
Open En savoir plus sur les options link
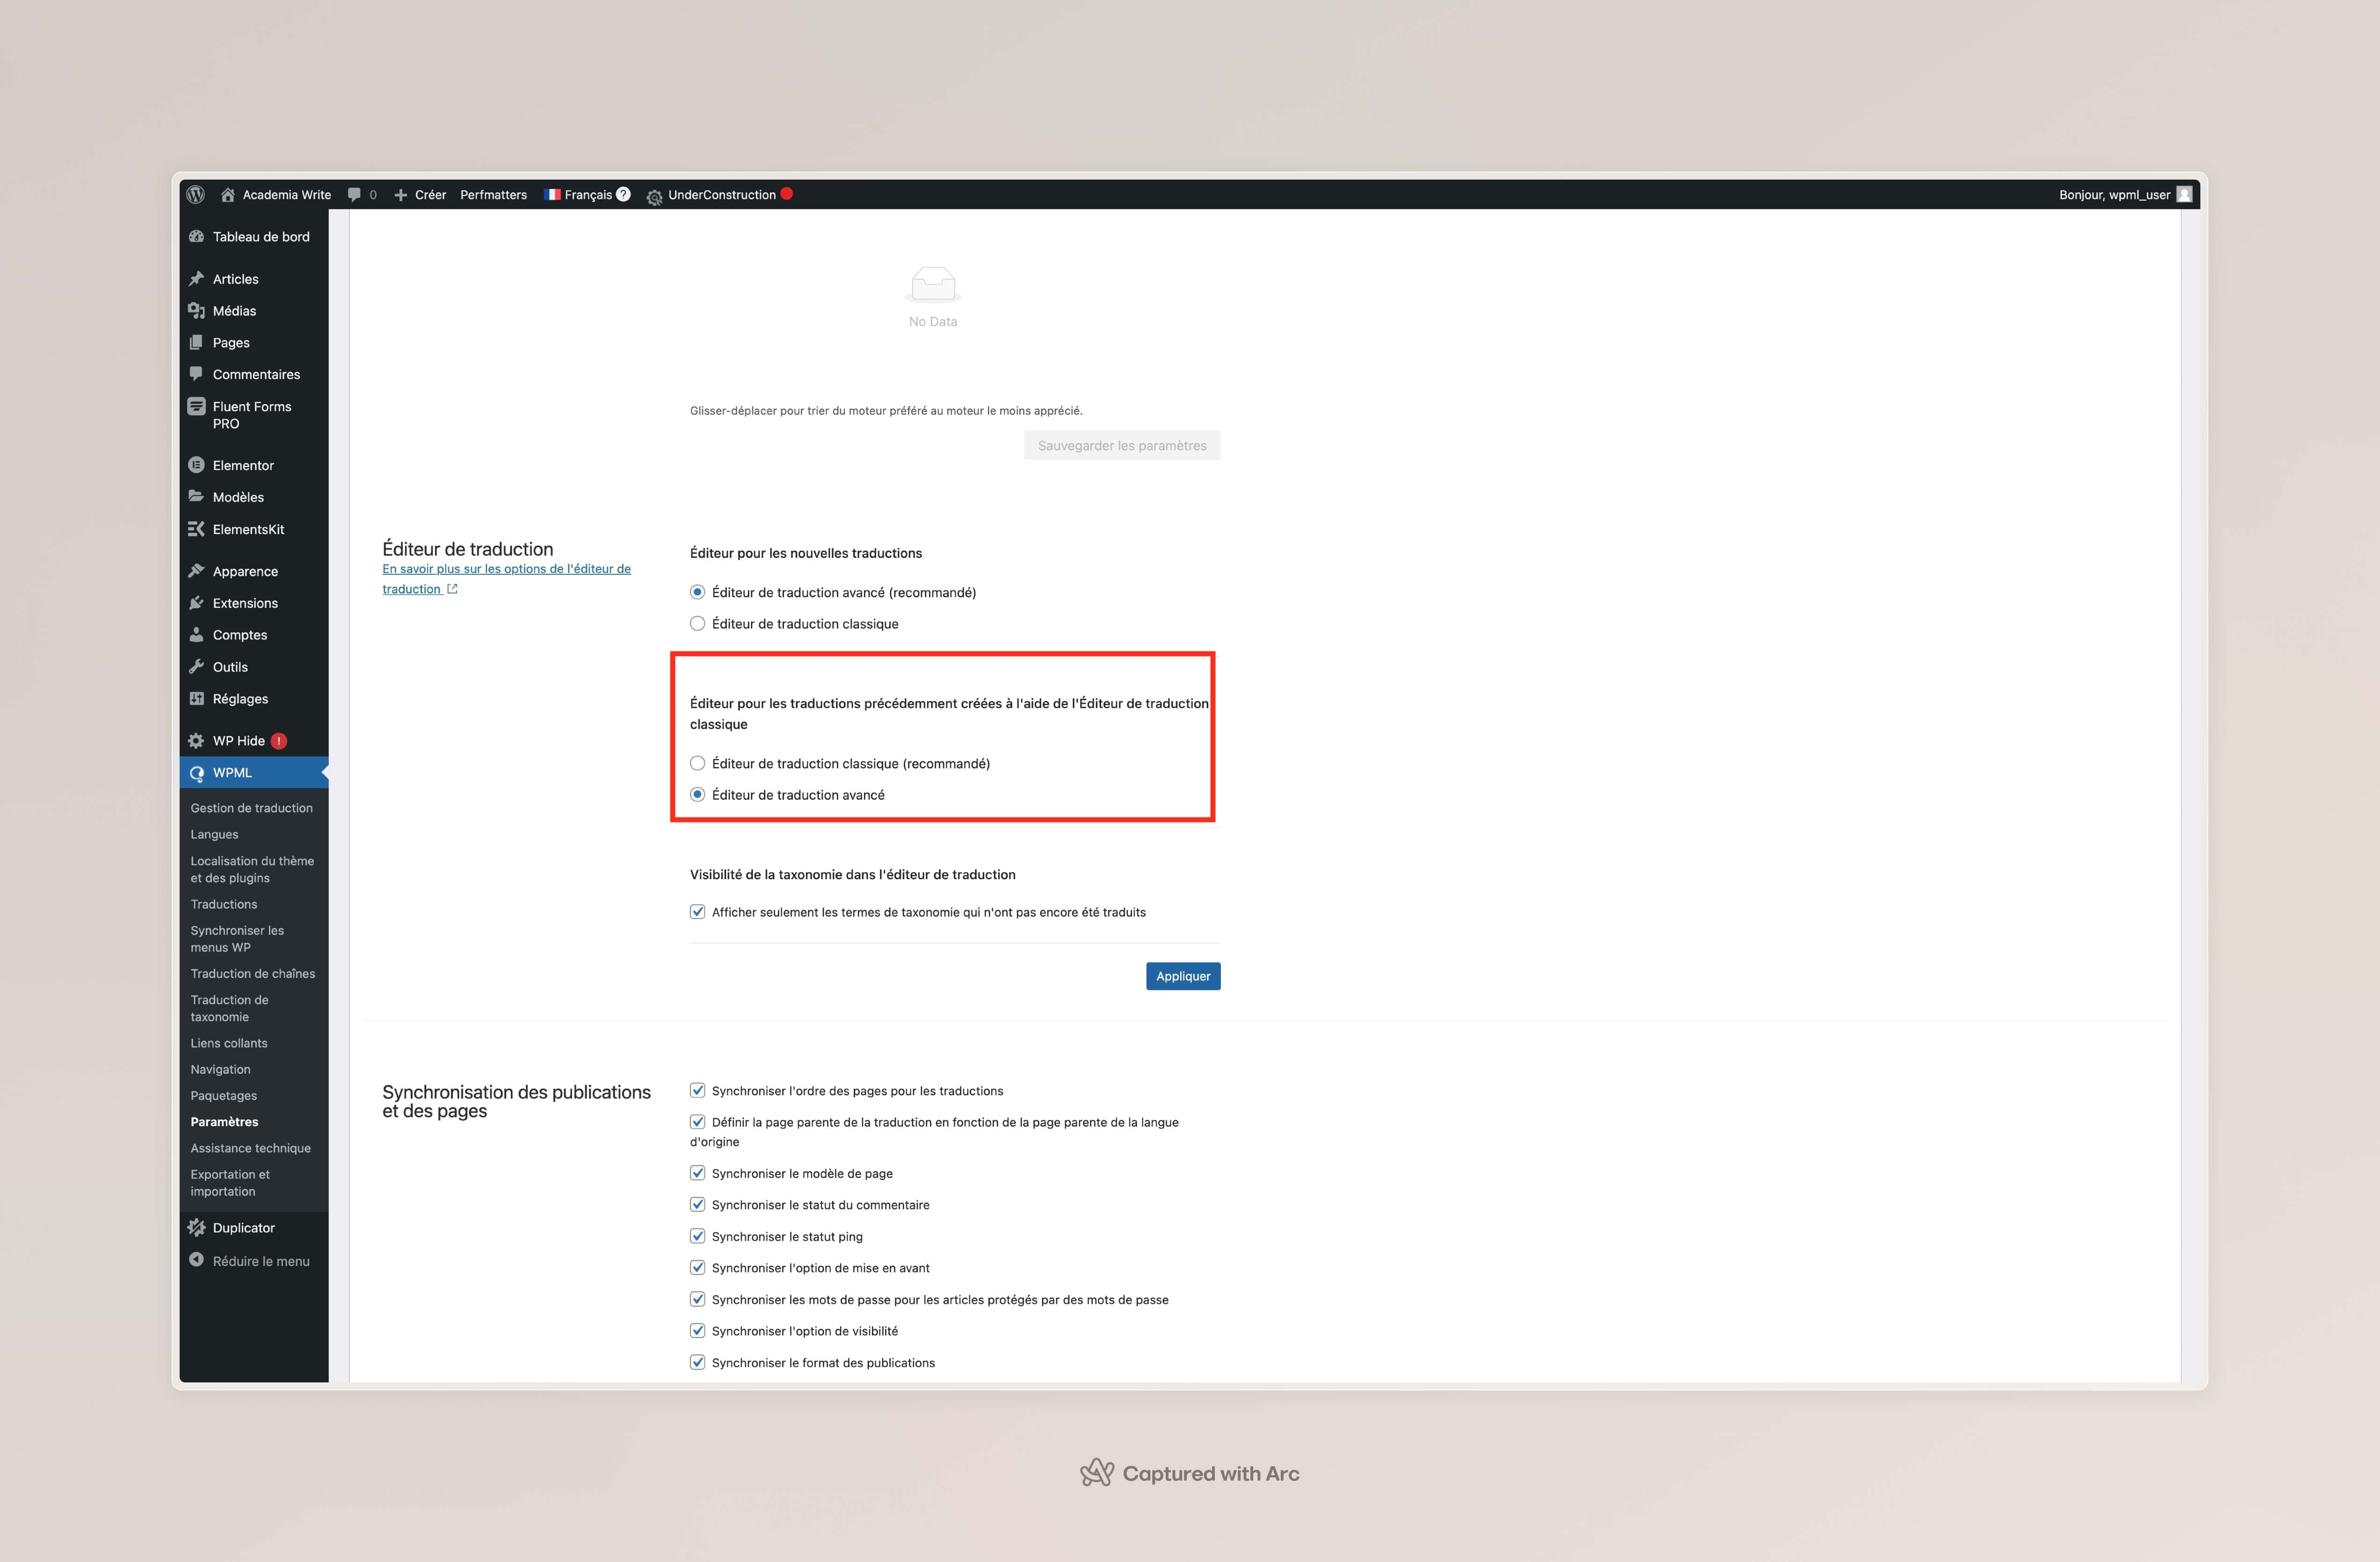click(x=506, y=578)
